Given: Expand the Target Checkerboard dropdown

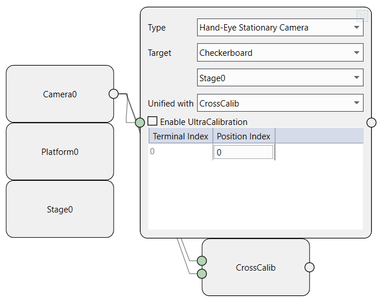Looking at the screenshot, I should click(x=280, y=52).
